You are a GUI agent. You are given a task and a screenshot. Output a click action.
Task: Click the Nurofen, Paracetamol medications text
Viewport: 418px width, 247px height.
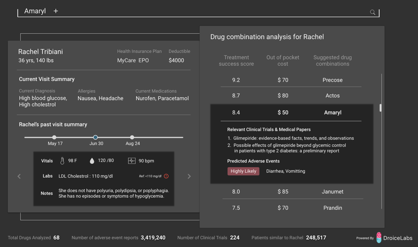tap(162, 98)
